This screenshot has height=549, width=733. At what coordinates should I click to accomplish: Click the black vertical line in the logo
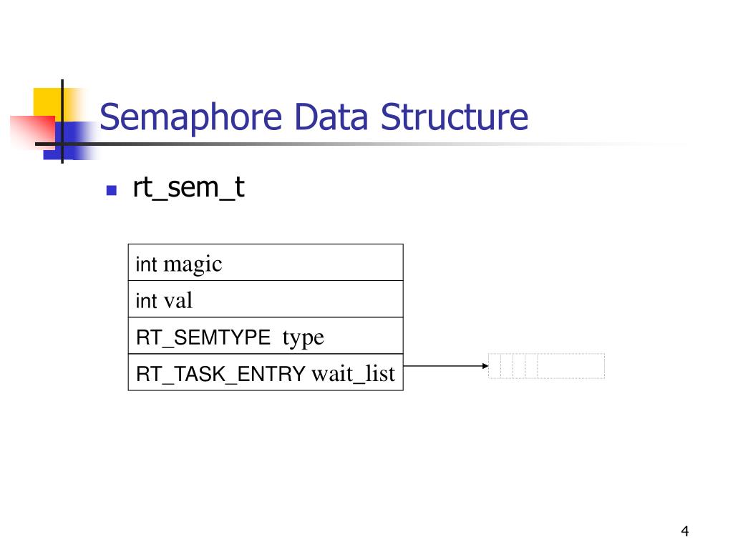(x=62, y=122)
